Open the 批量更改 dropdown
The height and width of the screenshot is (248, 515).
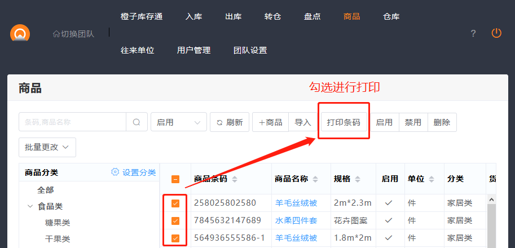click(47, 147)
